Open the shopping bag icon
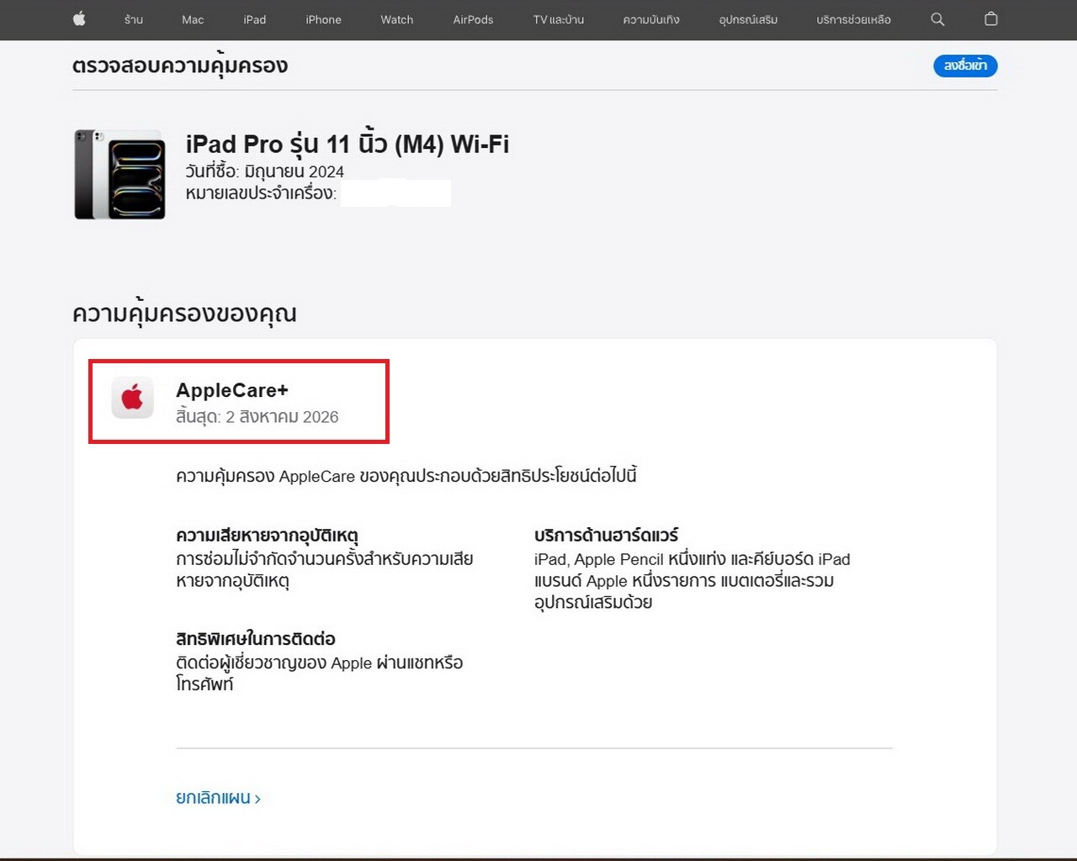Viewport: 1077px width, 861px height. click(x=991, y=19)
